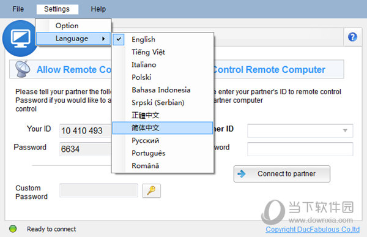The width and height of the screenshot is (367, 237).
Task: Select Tiếng Việt language
Action: (x=163, y=52)
